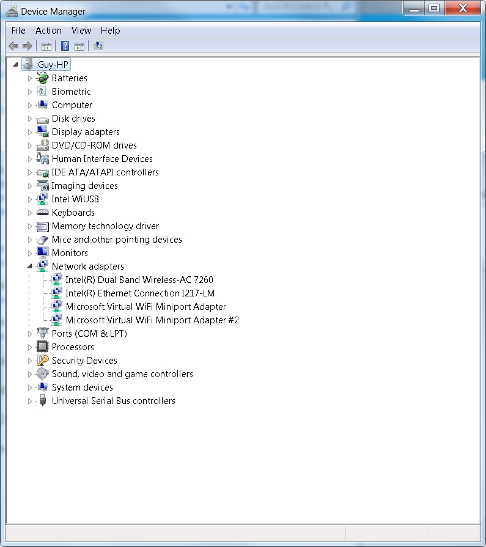Click the Batteries category icon
The width and height of the screenshot is (486, 547).
(42, 78)
